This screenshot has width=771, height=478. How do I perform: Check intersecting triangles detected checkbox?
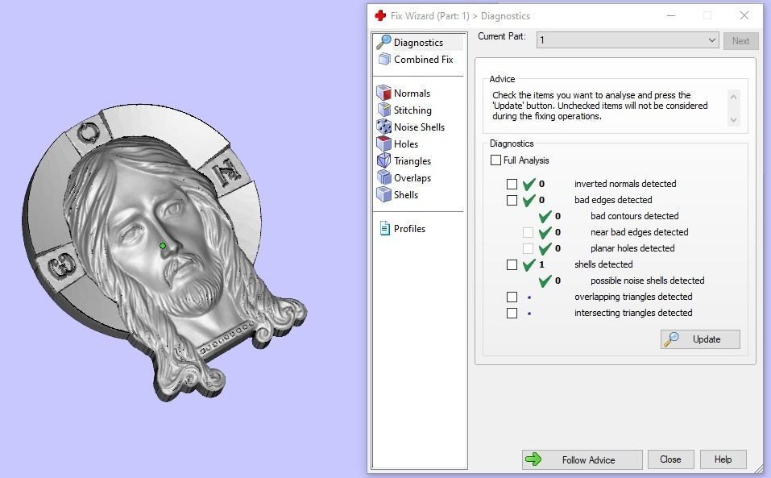(x=512, y=314)
